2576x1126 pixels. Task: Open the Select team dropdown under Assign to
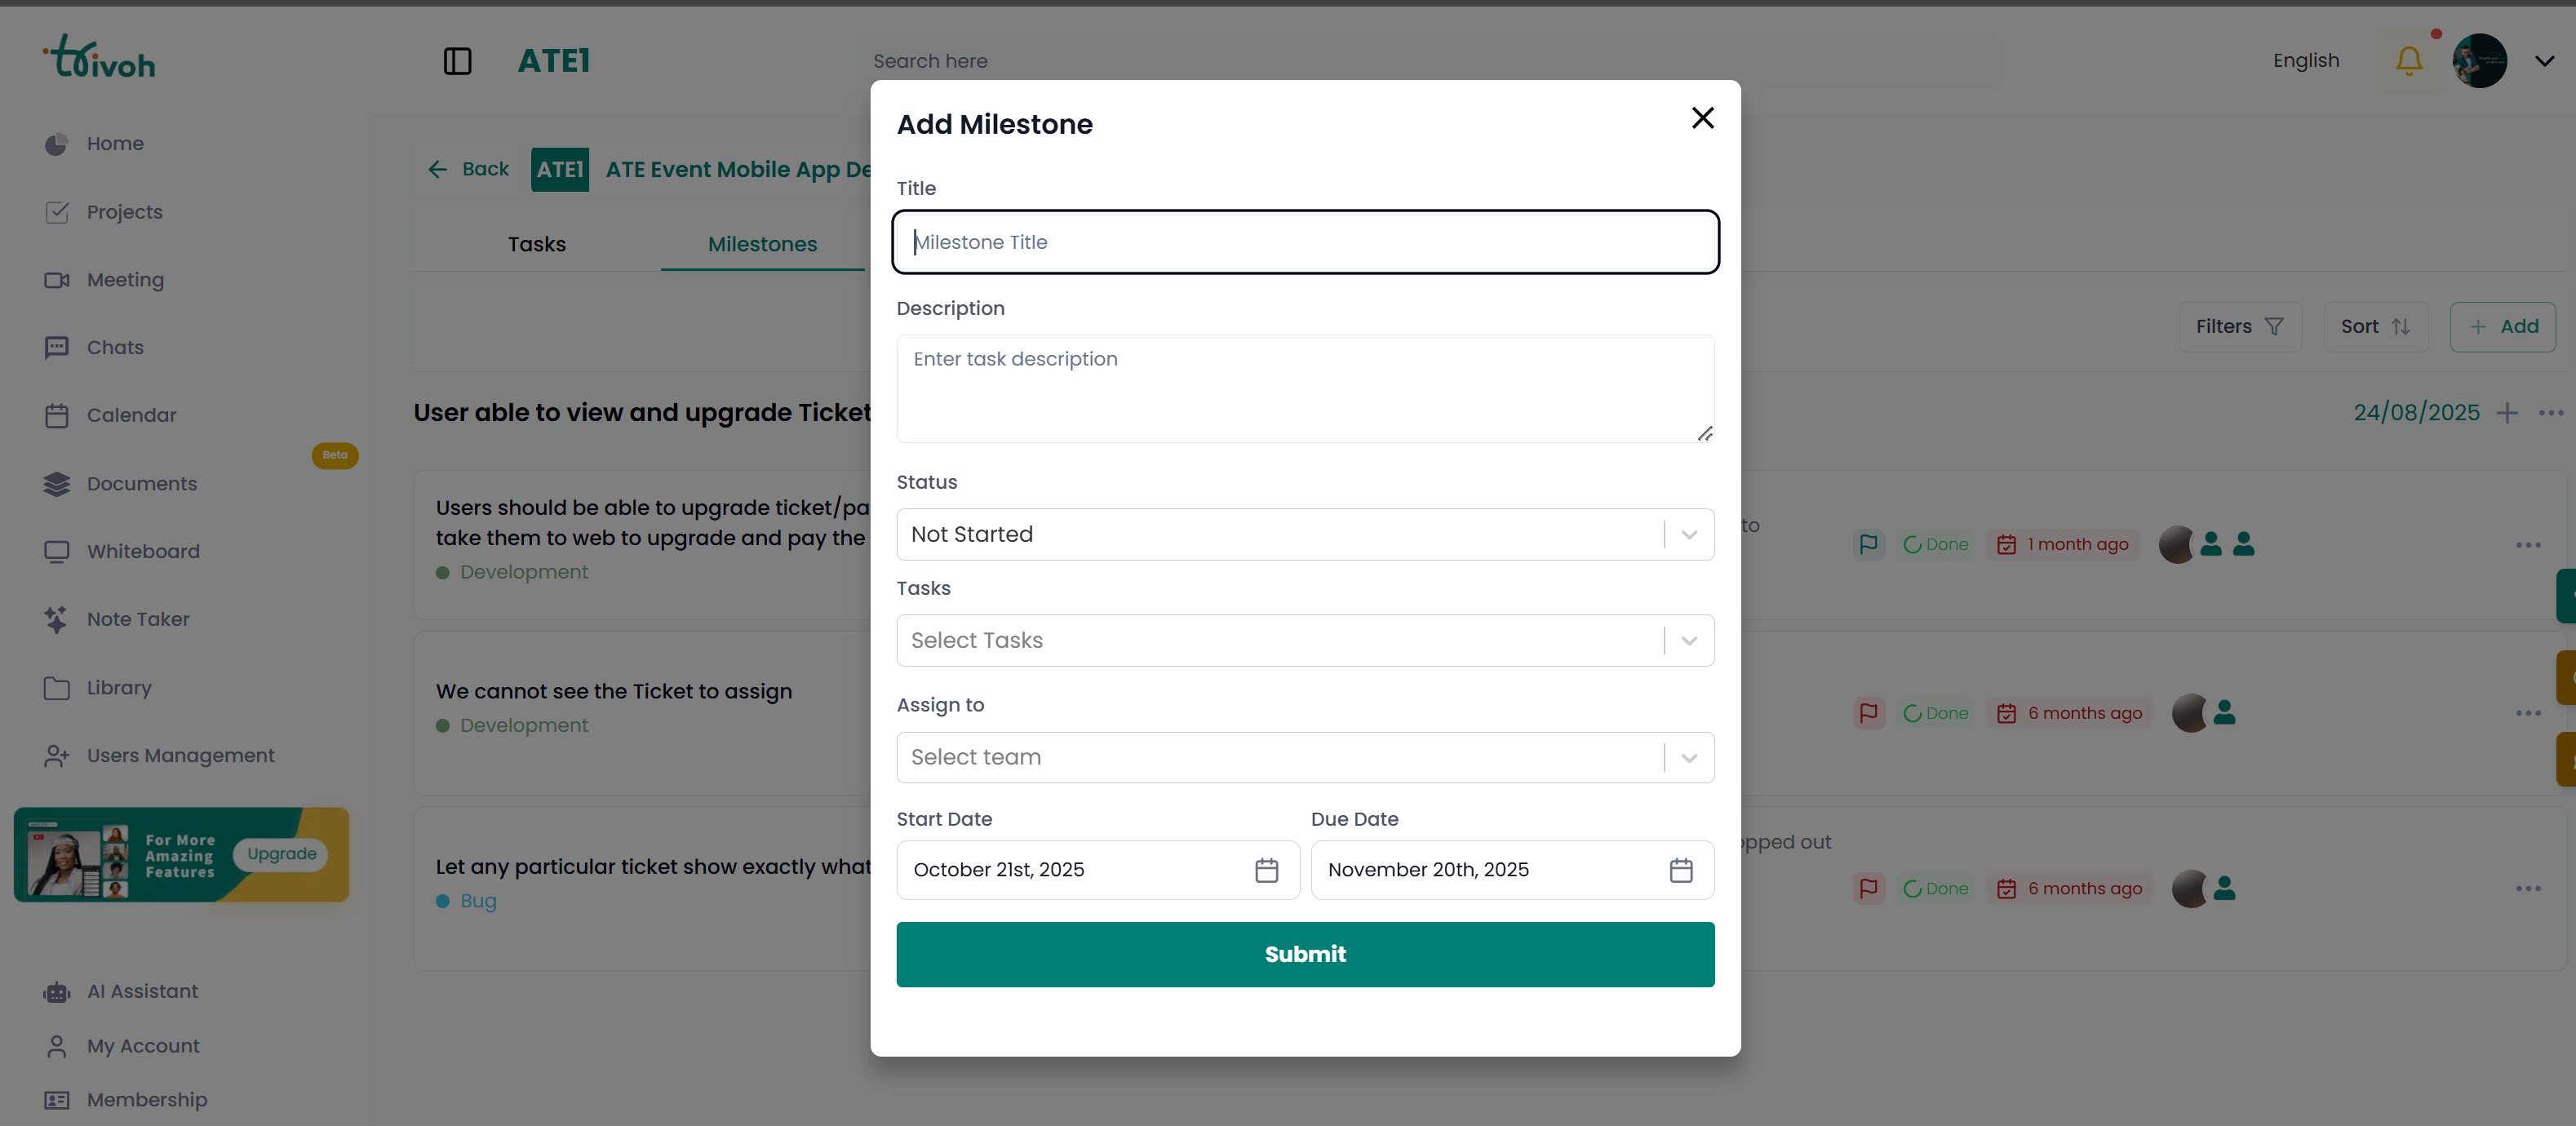1689,757
